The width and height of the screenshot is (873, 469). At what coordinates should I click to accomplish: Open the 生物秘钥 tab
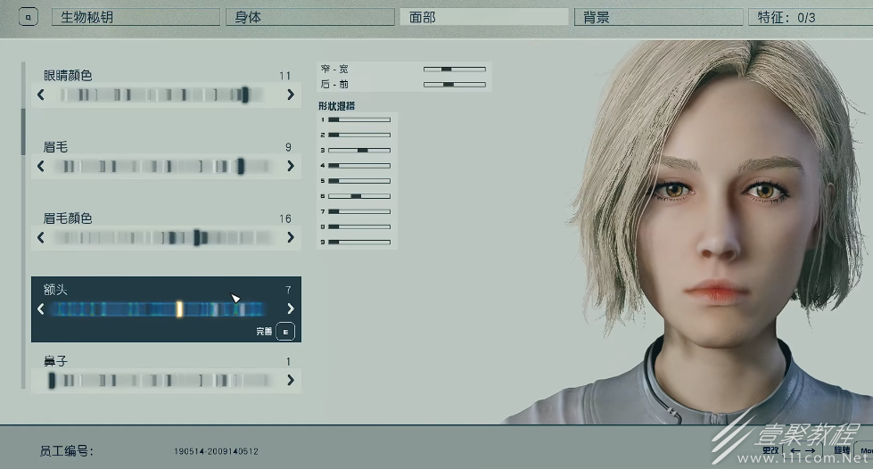(136, 17)
